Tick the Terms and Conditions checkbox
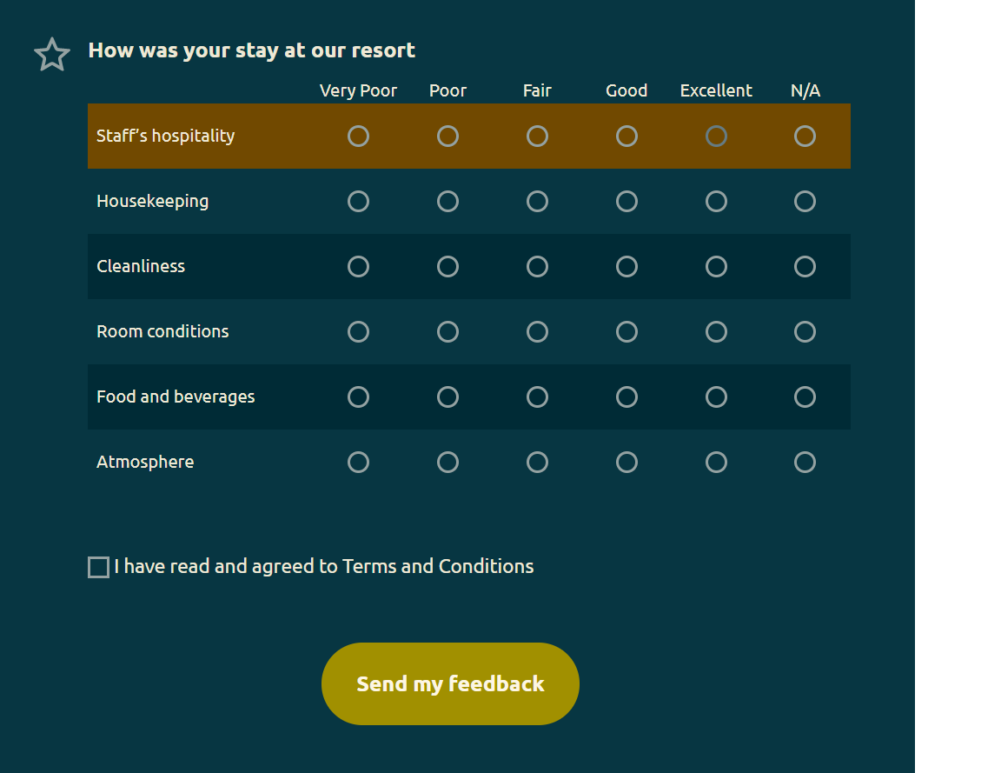The image size is (1001, 773). (99, 568)
